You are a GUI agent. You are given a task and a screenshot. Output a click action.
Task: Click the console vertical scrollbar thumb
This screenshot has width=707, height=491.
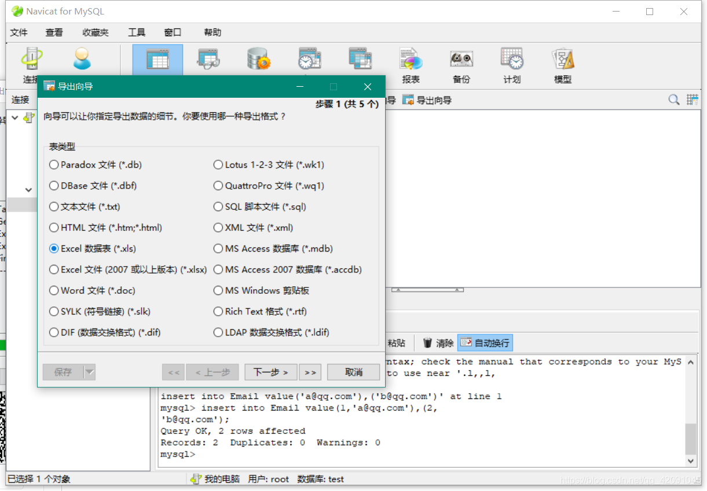tap(691, 440)
